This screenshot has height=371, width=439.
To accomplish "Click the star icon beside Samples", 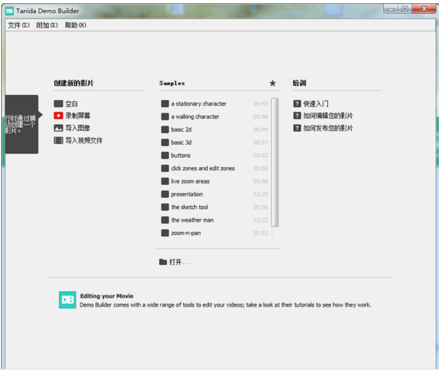I will 272,83.
